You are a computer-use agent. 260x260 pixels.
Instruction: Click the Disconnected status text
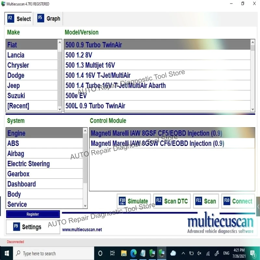point(15,242)
